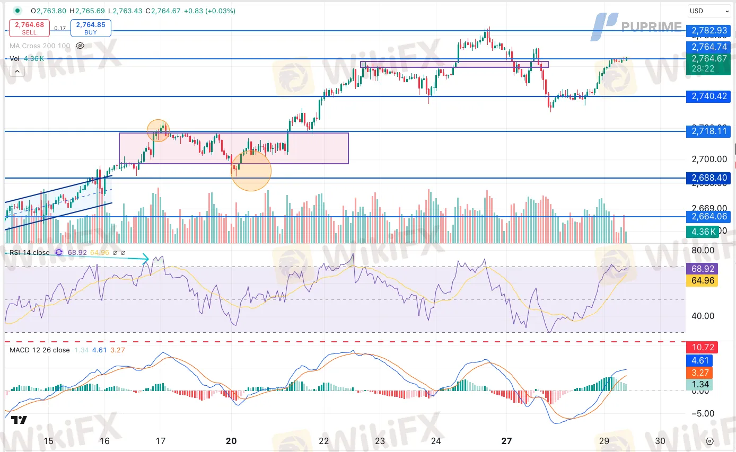
Task: Click the RSI 14 close indicator label
Action: pos(30,253)
